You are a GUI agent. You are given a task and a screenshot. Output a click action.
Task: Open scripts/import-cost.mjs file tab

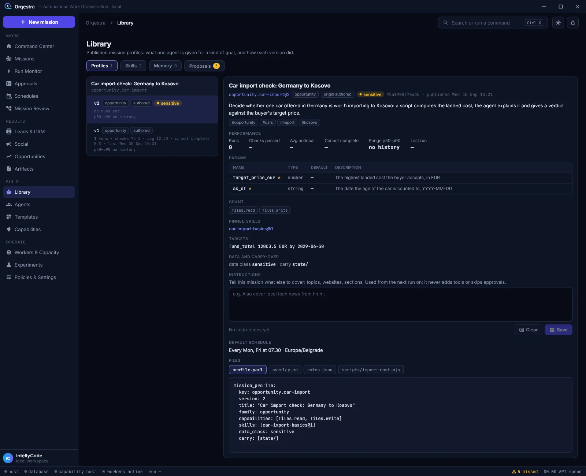tap(371, 370)
